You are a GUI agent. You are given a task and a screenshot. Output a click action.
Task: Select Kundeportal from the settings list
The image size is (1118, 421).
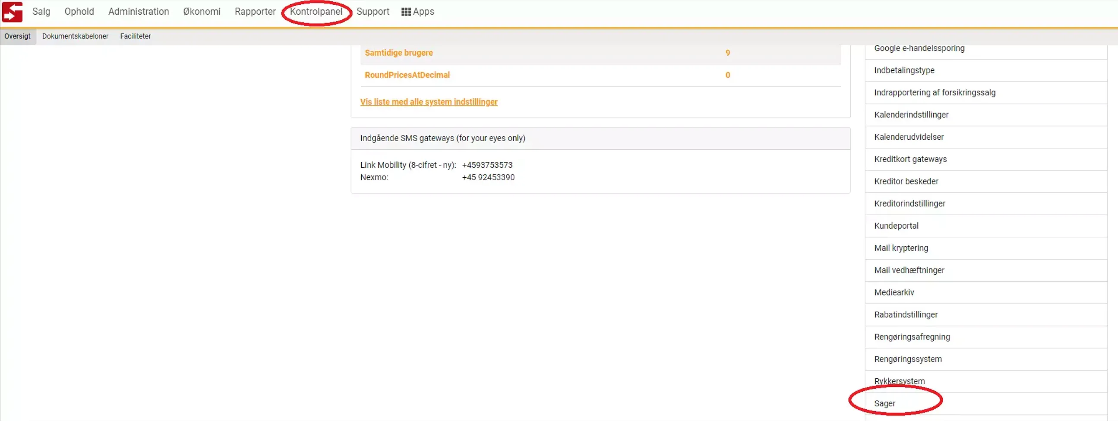coord(896,226)
